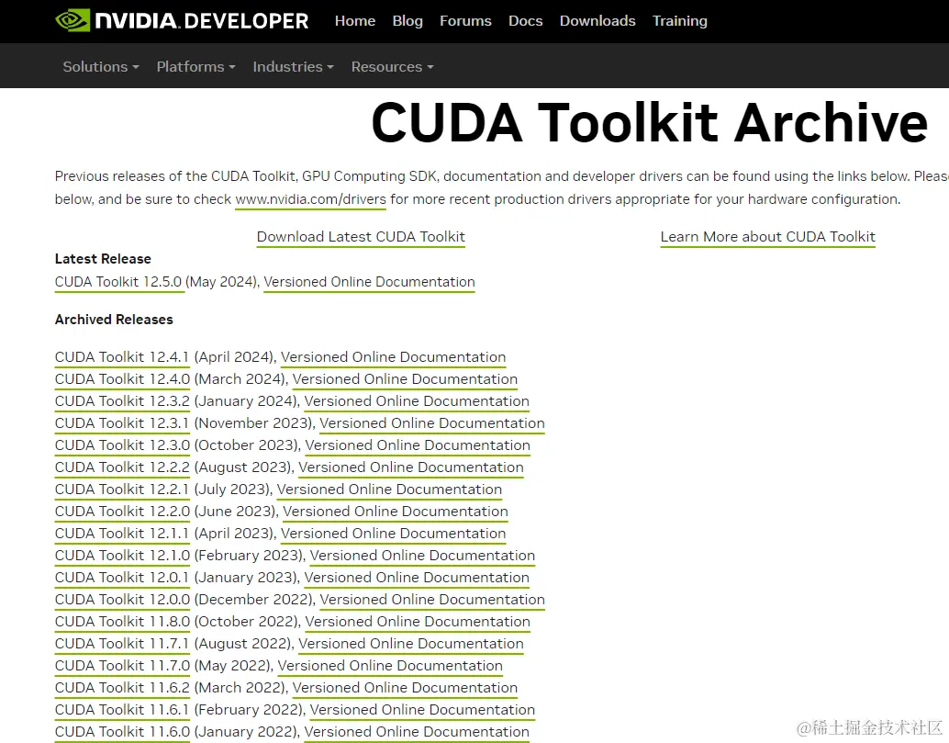Go to the Downloads page
949x743 pixels.
pyautogui.click(x=597, y=20)
